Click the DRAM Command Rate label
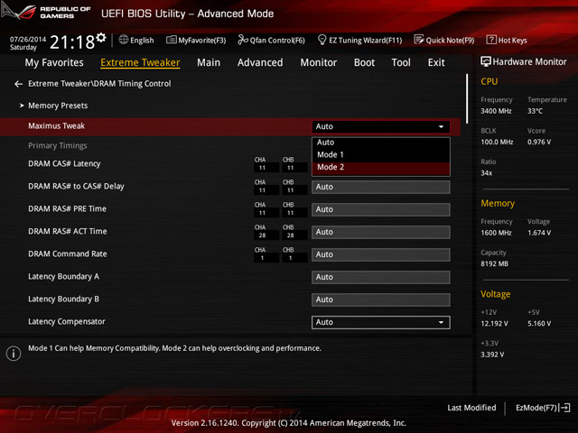 point(68,254)
